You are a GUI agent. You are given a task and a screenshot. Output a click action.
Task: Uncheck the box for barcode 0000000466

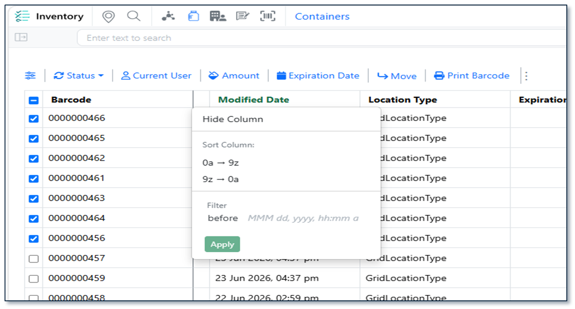[34, 119]
